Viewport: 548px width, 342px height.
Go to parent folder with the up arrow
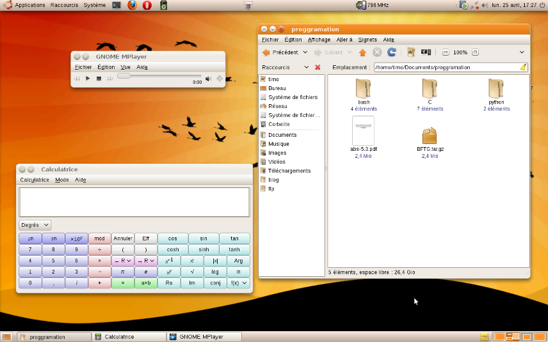362,52
